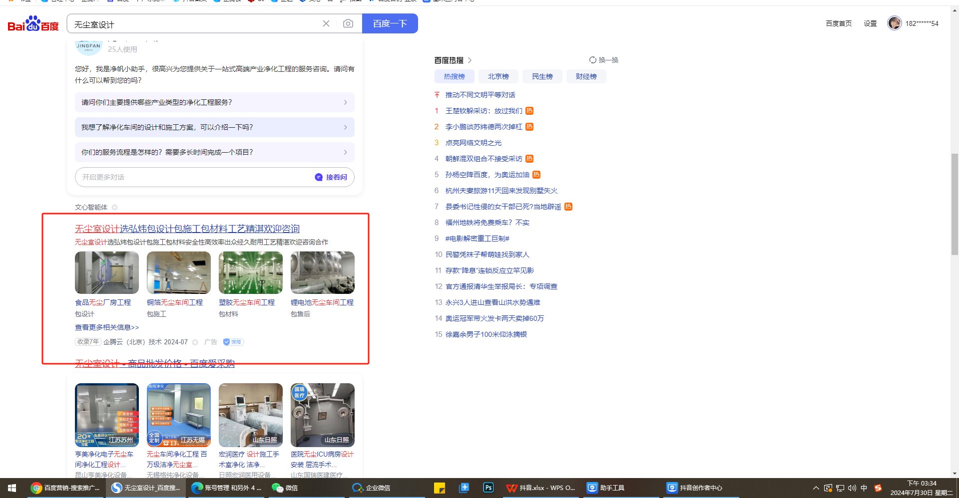The width and height of the screenshot is (959, 498).
Task: Open the 百度热搜 chevron arrow
Action: [x=470, y=60]
